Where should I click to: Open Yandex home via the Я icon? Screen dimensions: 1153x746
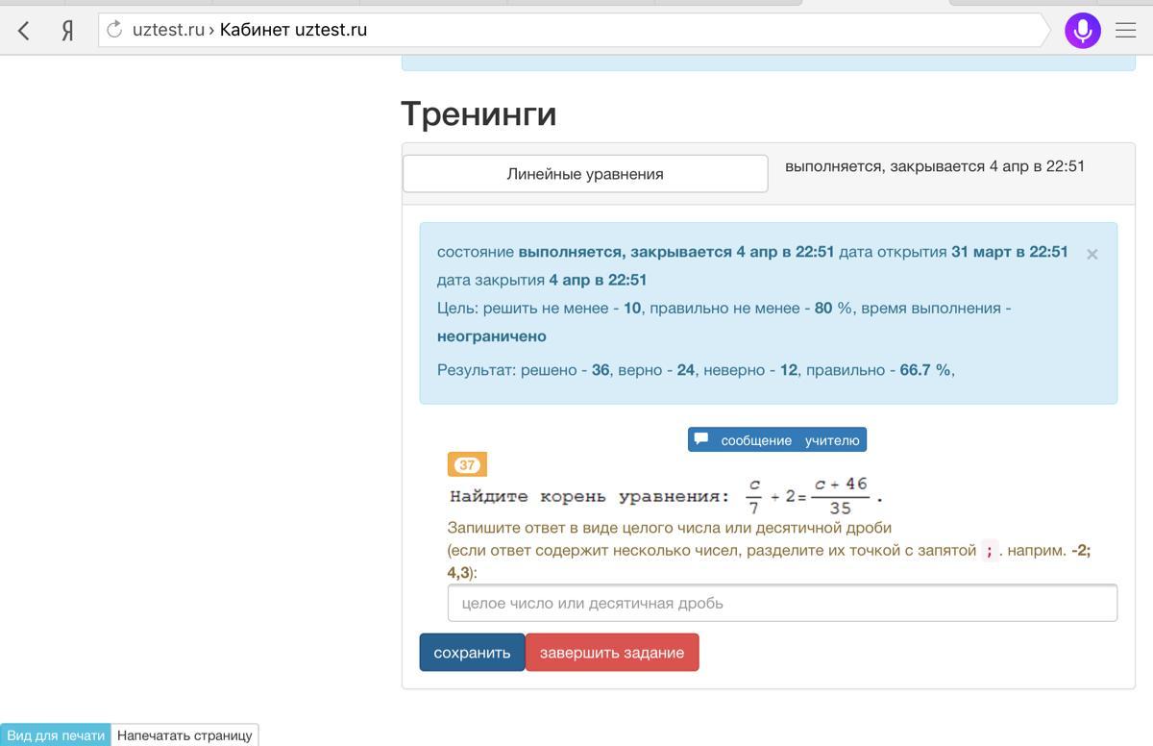(67, 30)
